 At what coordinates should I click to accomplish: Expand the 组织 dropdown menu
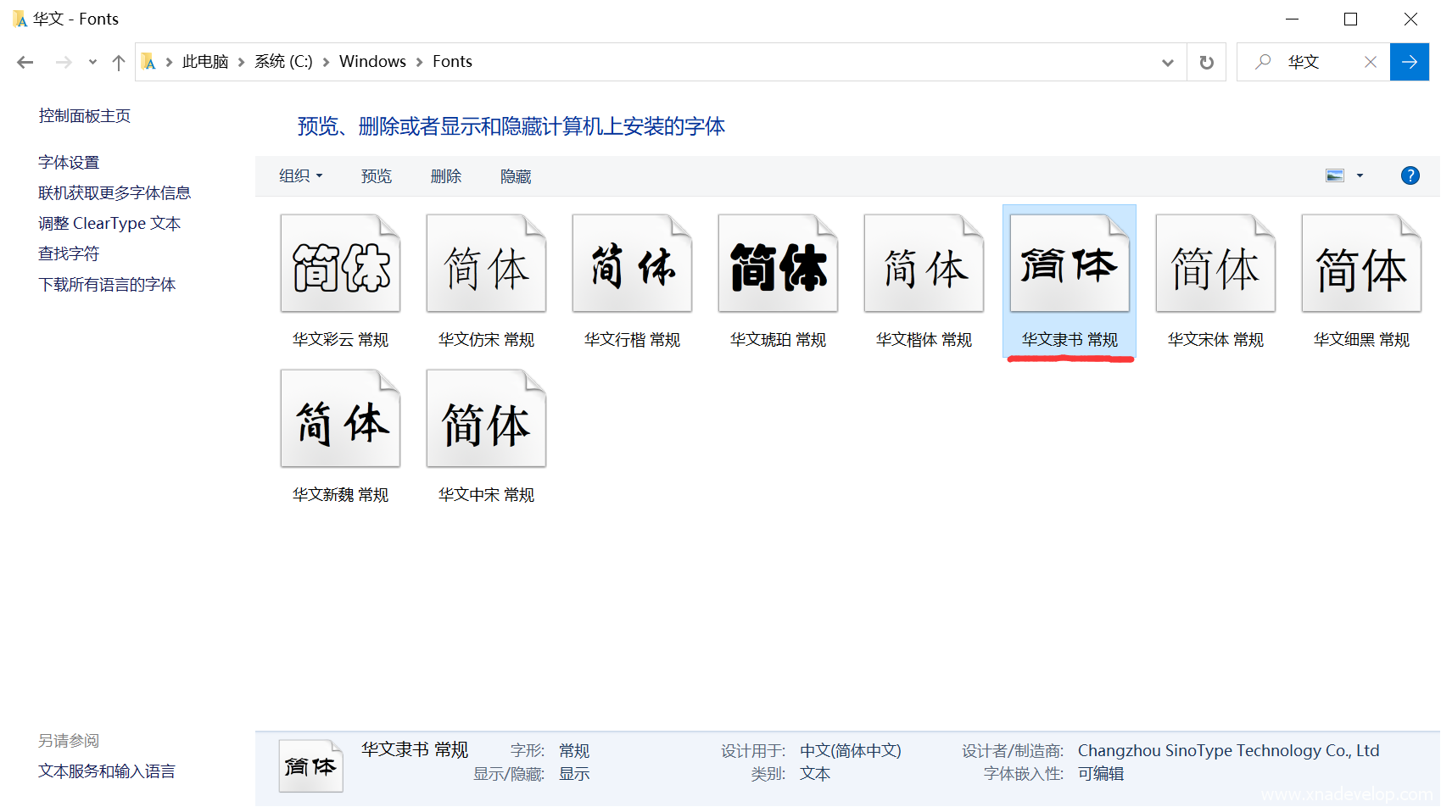(301, 175)
